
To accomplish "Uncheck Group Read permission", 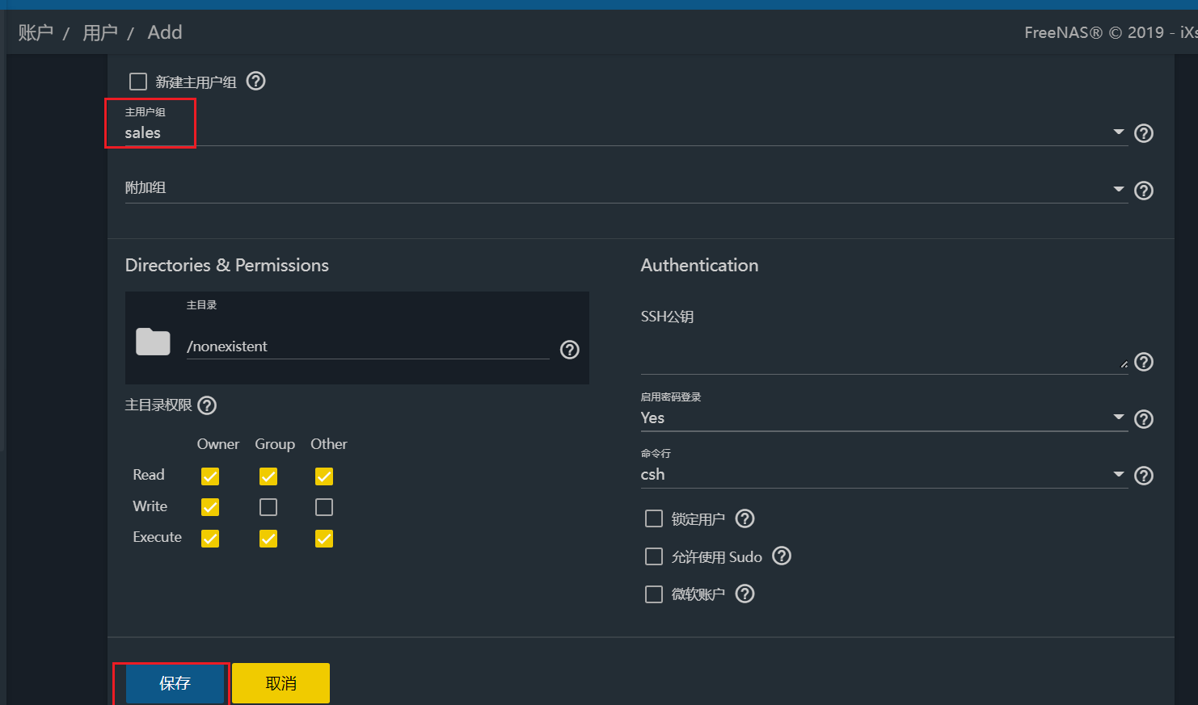I will [x=268, y=476].
